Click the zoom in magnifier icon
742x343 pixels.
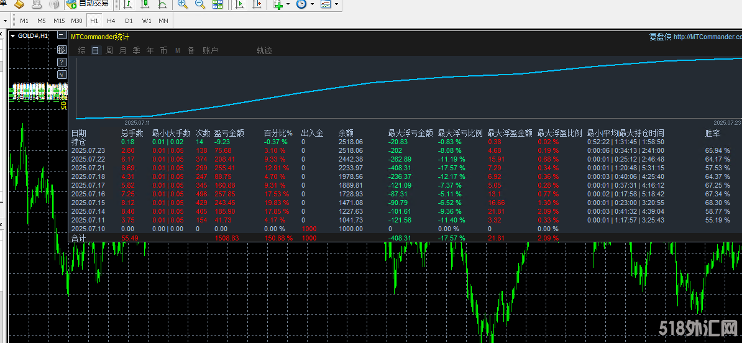click(183, 4)
